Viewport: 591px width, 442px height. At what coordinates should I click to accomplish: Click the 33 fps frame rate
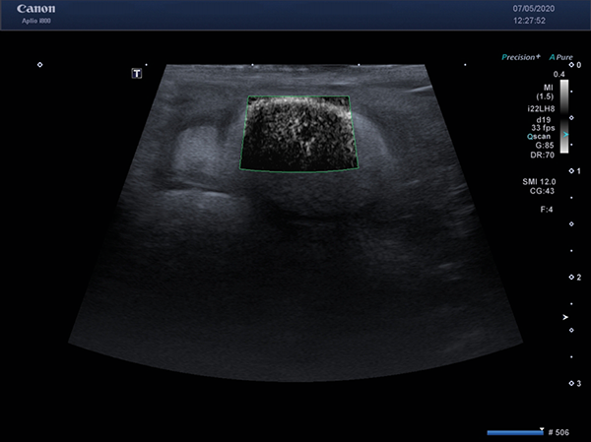(x=543, y=128)
